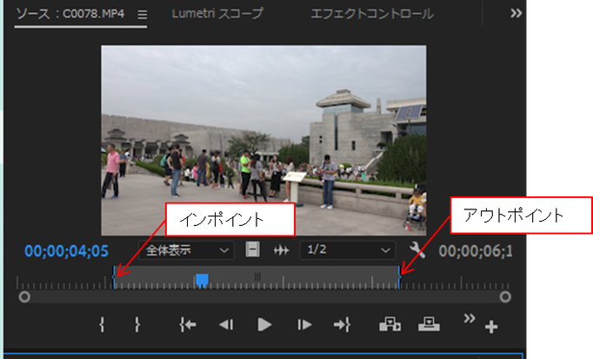Open the source panel hamburger menu
Screen dimensions: 593x359
(143, 15)
